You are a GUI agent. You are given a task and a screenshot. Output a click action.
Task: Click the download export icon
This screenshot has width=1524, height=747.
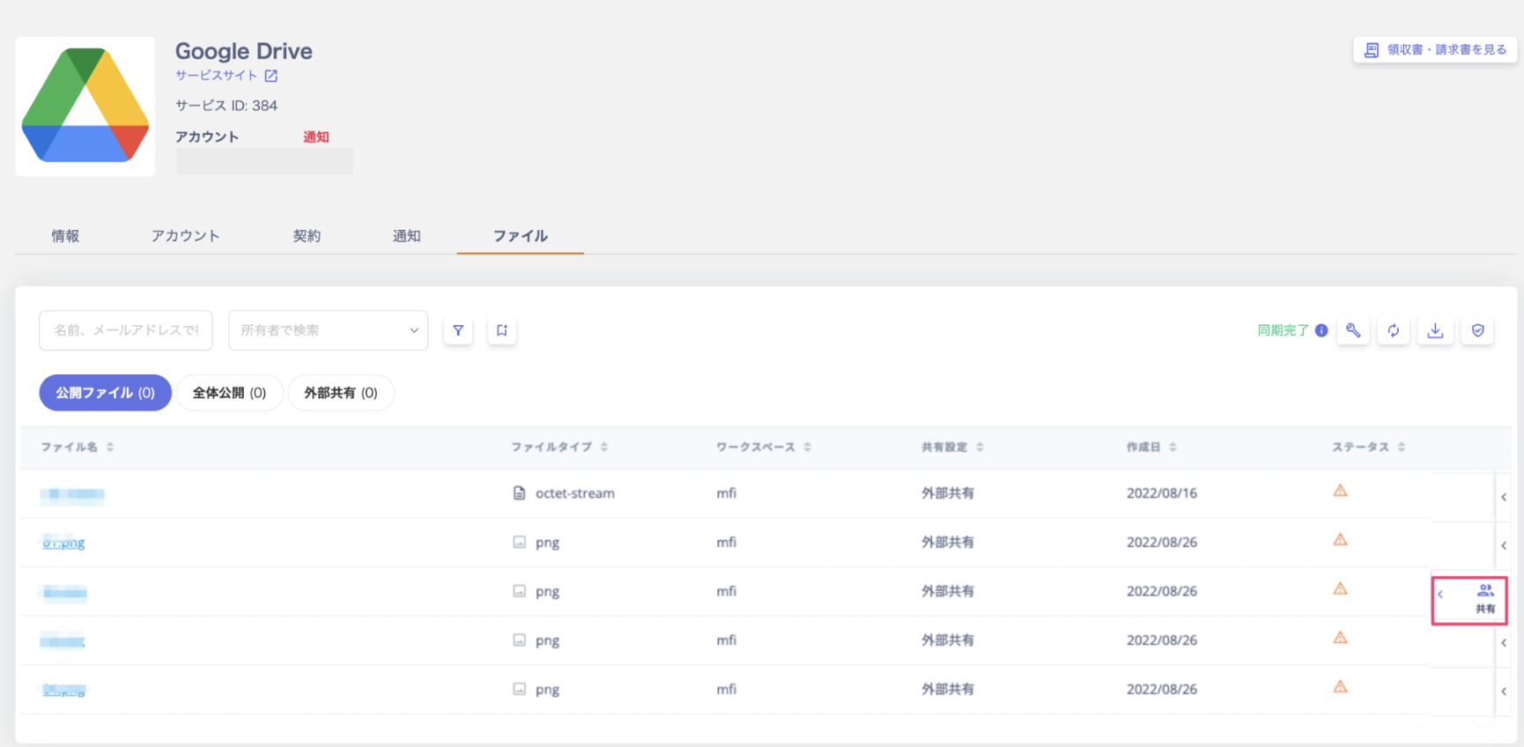point(1435,331)
